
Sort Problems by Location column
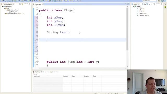(x=88, y=76)
